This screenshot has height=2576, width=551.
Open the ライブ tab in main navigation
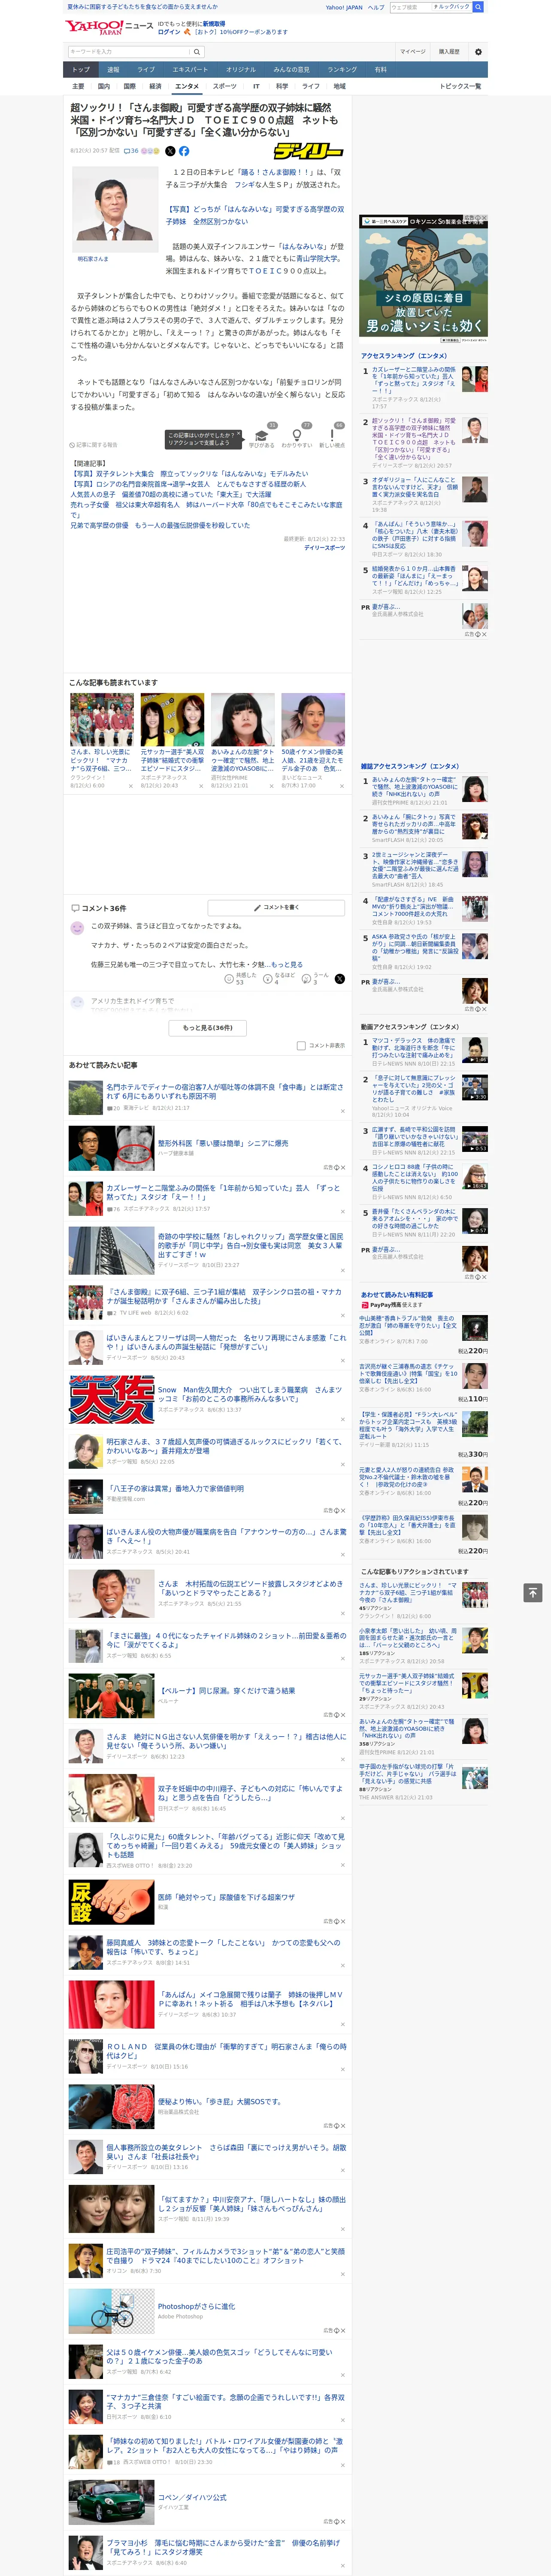(146, 69)
